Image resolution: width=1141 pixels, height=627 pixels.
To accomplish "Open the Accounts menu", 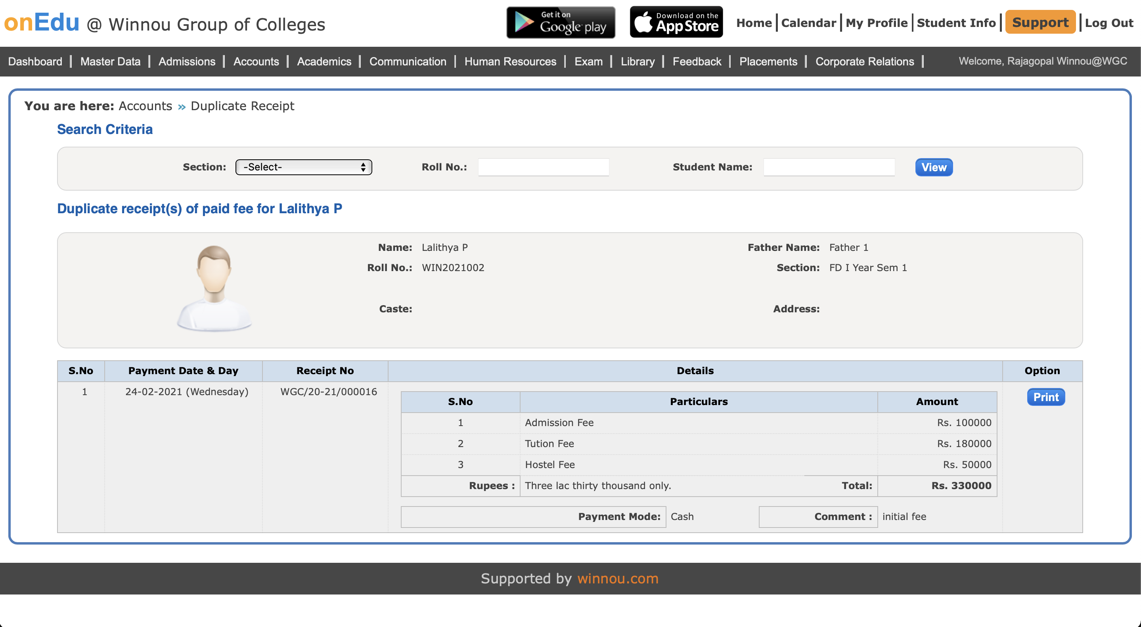I will (256, 61).
